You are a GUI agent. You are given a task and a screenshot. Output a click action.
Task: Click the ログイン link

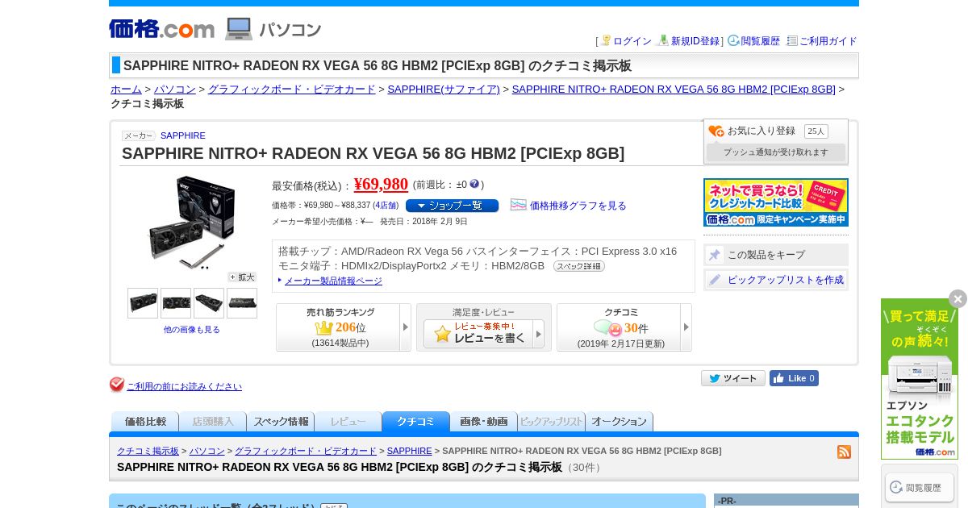click(632, 41)
